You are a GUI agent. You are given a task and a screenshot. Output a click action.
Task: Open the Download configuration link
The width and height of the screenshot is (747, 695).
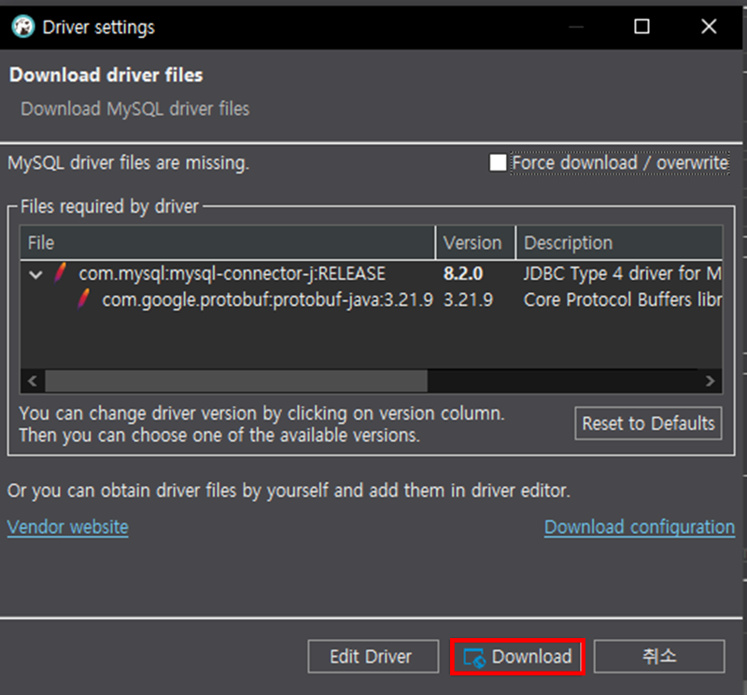point(640,527)
